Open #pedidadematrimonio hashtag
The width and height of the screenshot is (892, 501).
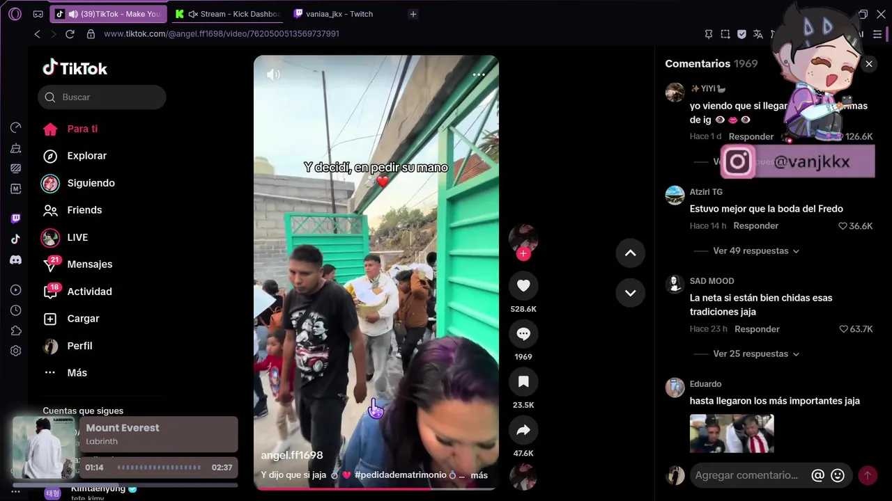point(401,475)
